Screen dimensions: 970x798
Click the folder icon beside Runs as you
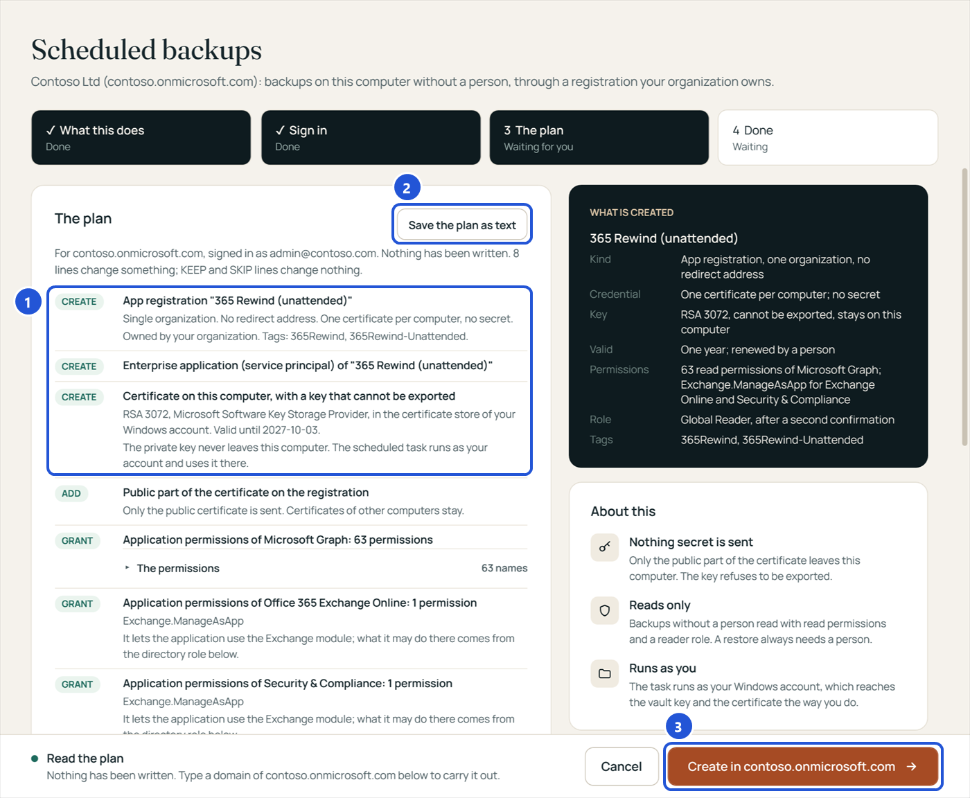click(x=605, y=673)
